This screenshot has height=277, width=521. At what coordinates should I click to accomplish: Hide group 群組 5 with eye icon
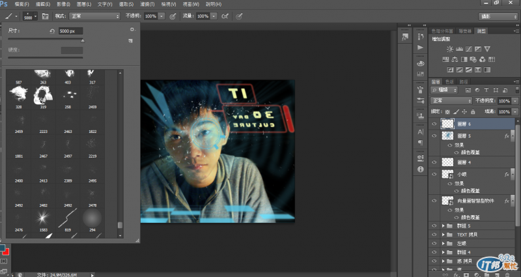tap(434, 226)
